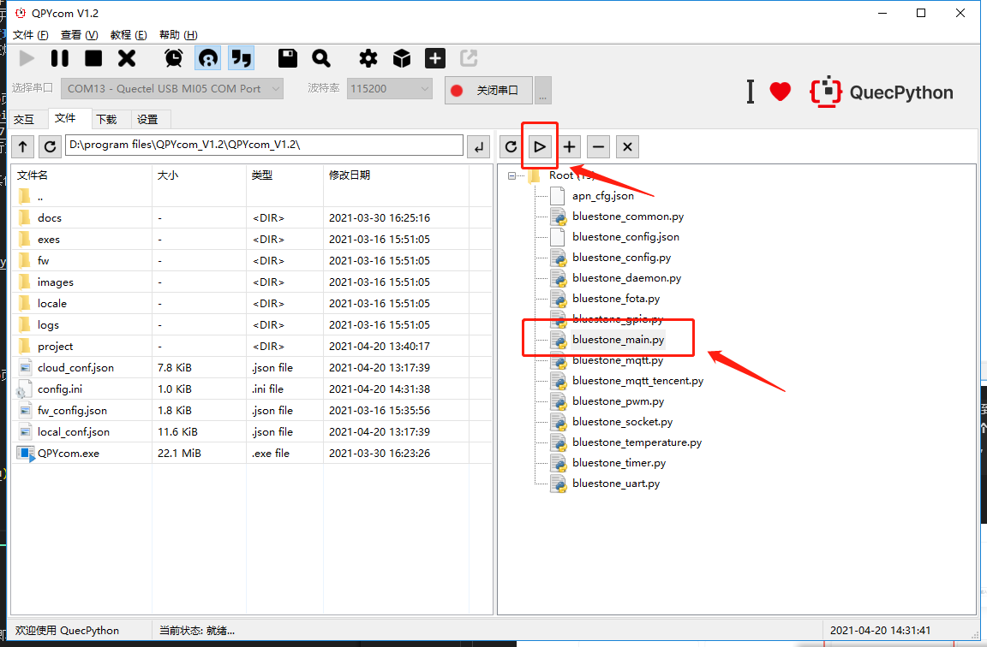Select bluestone_main.py in the device tree
987x647 pixels.
tap(618, 340)
